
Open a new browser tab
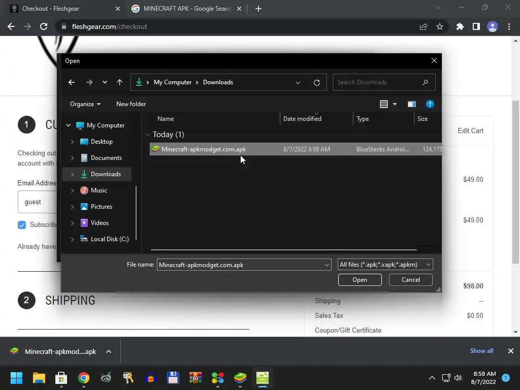click(x=258, y=9)
